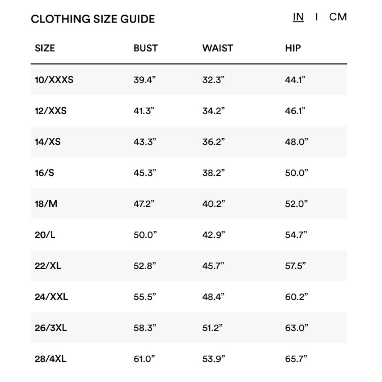Click the BUST column header
The height and width of the screenshot is (382, 382).
[146, 48]
